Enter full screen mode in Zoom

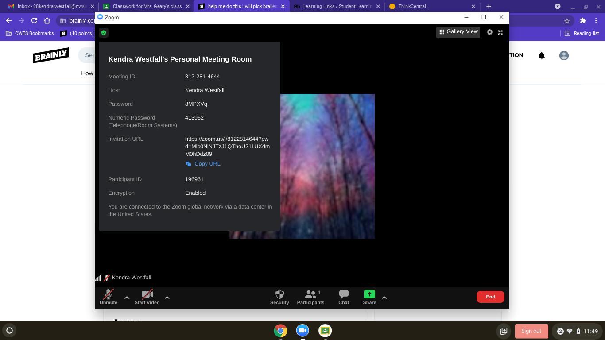tap(500, 32)
